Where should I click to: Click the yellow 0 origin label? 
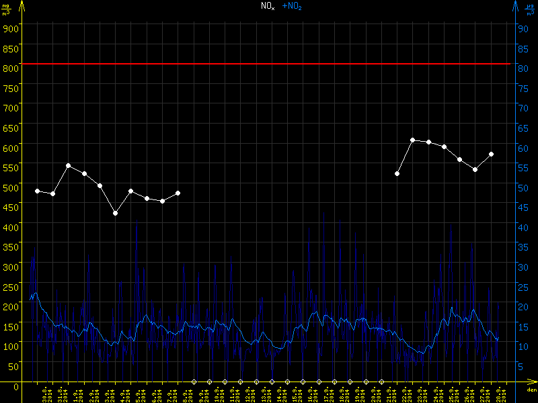(x=16, y=386)
